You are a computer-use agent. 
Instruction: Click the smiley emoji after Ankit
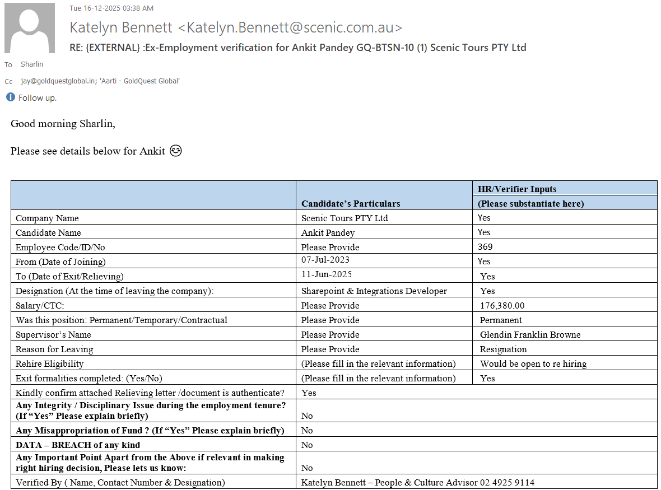[x=176, y=151]
